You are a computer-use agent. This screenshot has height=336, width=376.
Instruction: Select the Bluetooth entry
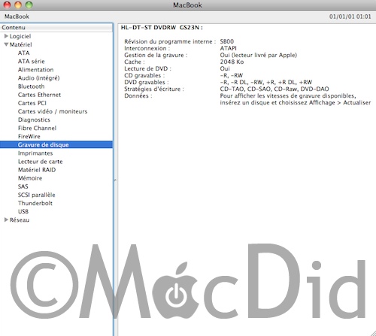click(32, 86)
